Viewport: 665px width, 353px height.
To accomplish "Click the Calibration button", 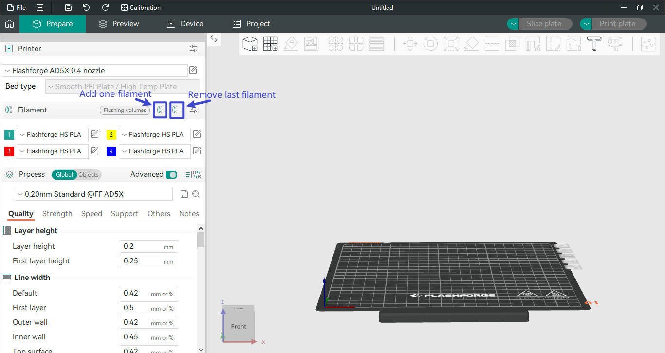I will 141,7.
